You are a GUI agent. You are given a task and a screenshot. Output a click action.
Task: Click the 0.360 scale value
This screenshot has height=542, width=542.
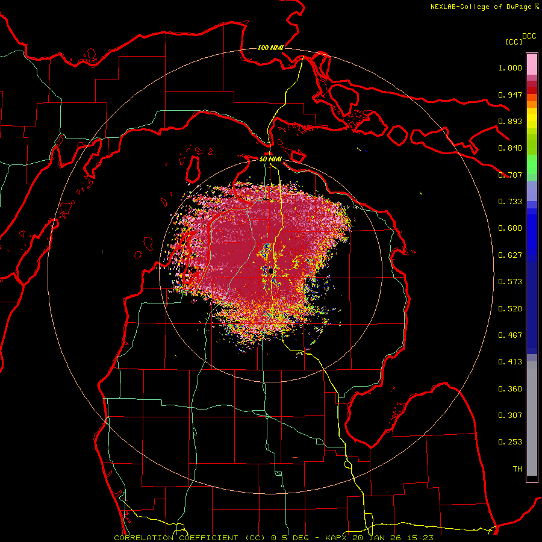[510, 389]
